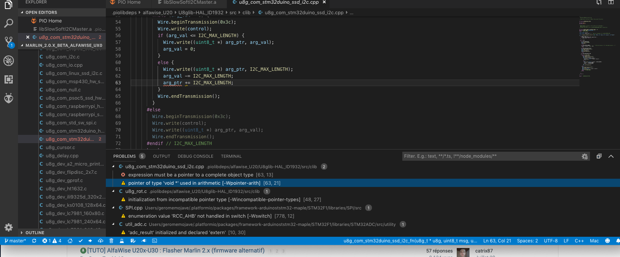This screenshot has width=620, height=257.
Task: Click the Mac configuration status item
Action: tap(594, 241)
